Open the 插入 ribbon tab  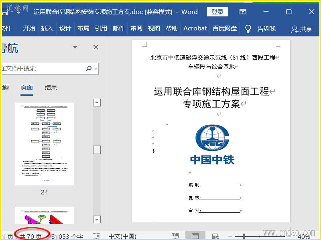pyautogui.click(x=47, y=28)
